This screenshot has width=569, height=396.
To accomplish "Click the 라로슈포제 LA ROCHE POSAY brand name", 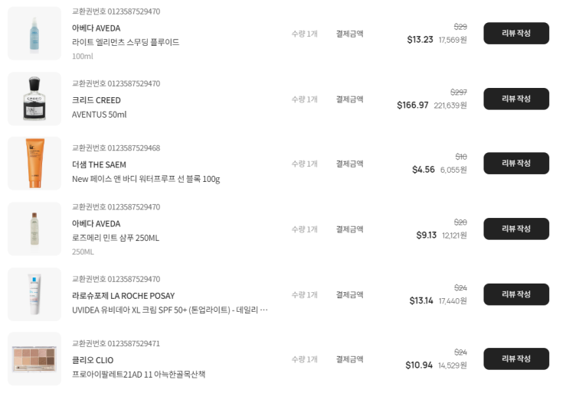I will pyautogui.click(x=123, y=296).
